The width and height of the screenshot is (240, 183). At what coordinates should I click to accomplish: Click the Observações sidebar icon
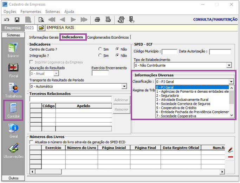point(13,151)
